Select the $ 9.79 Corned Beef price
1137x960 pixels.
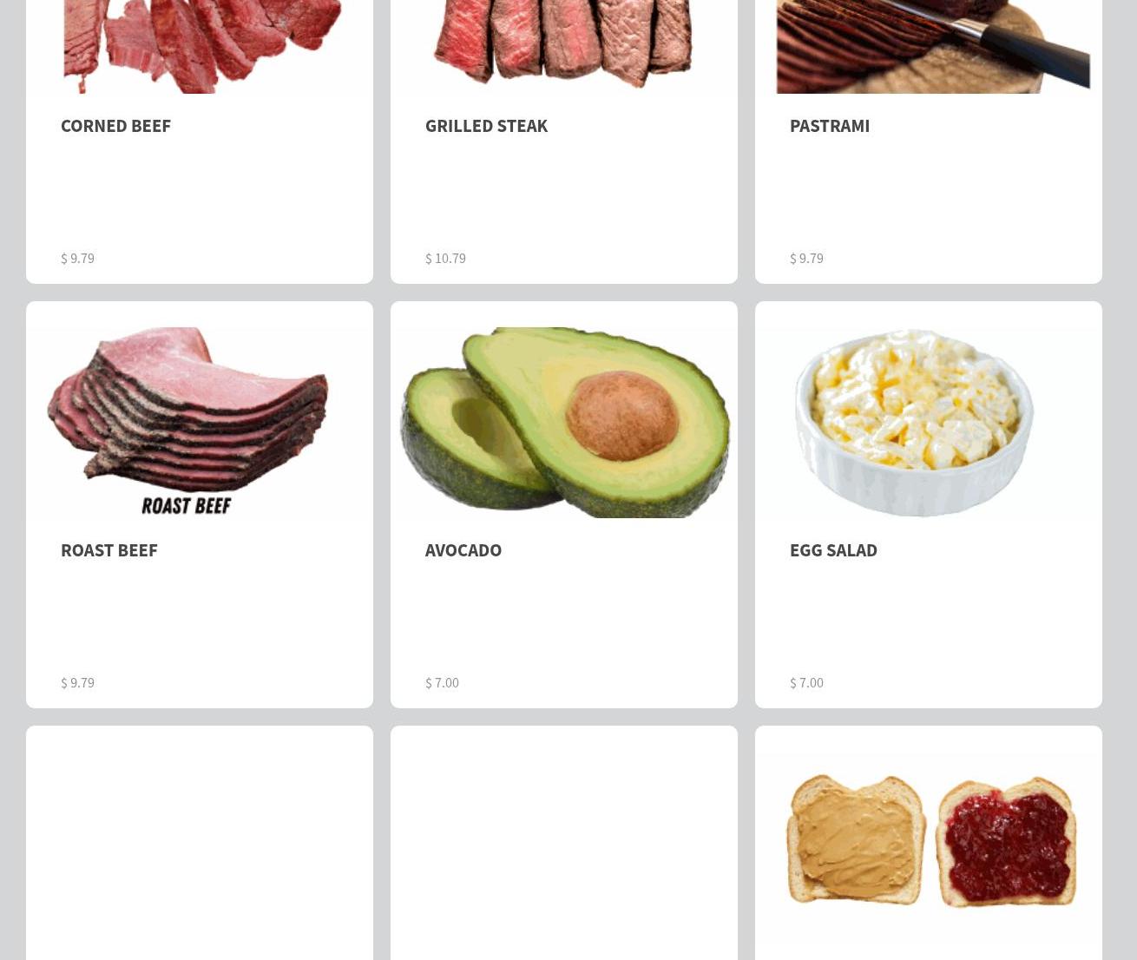(x=77, y=258)
